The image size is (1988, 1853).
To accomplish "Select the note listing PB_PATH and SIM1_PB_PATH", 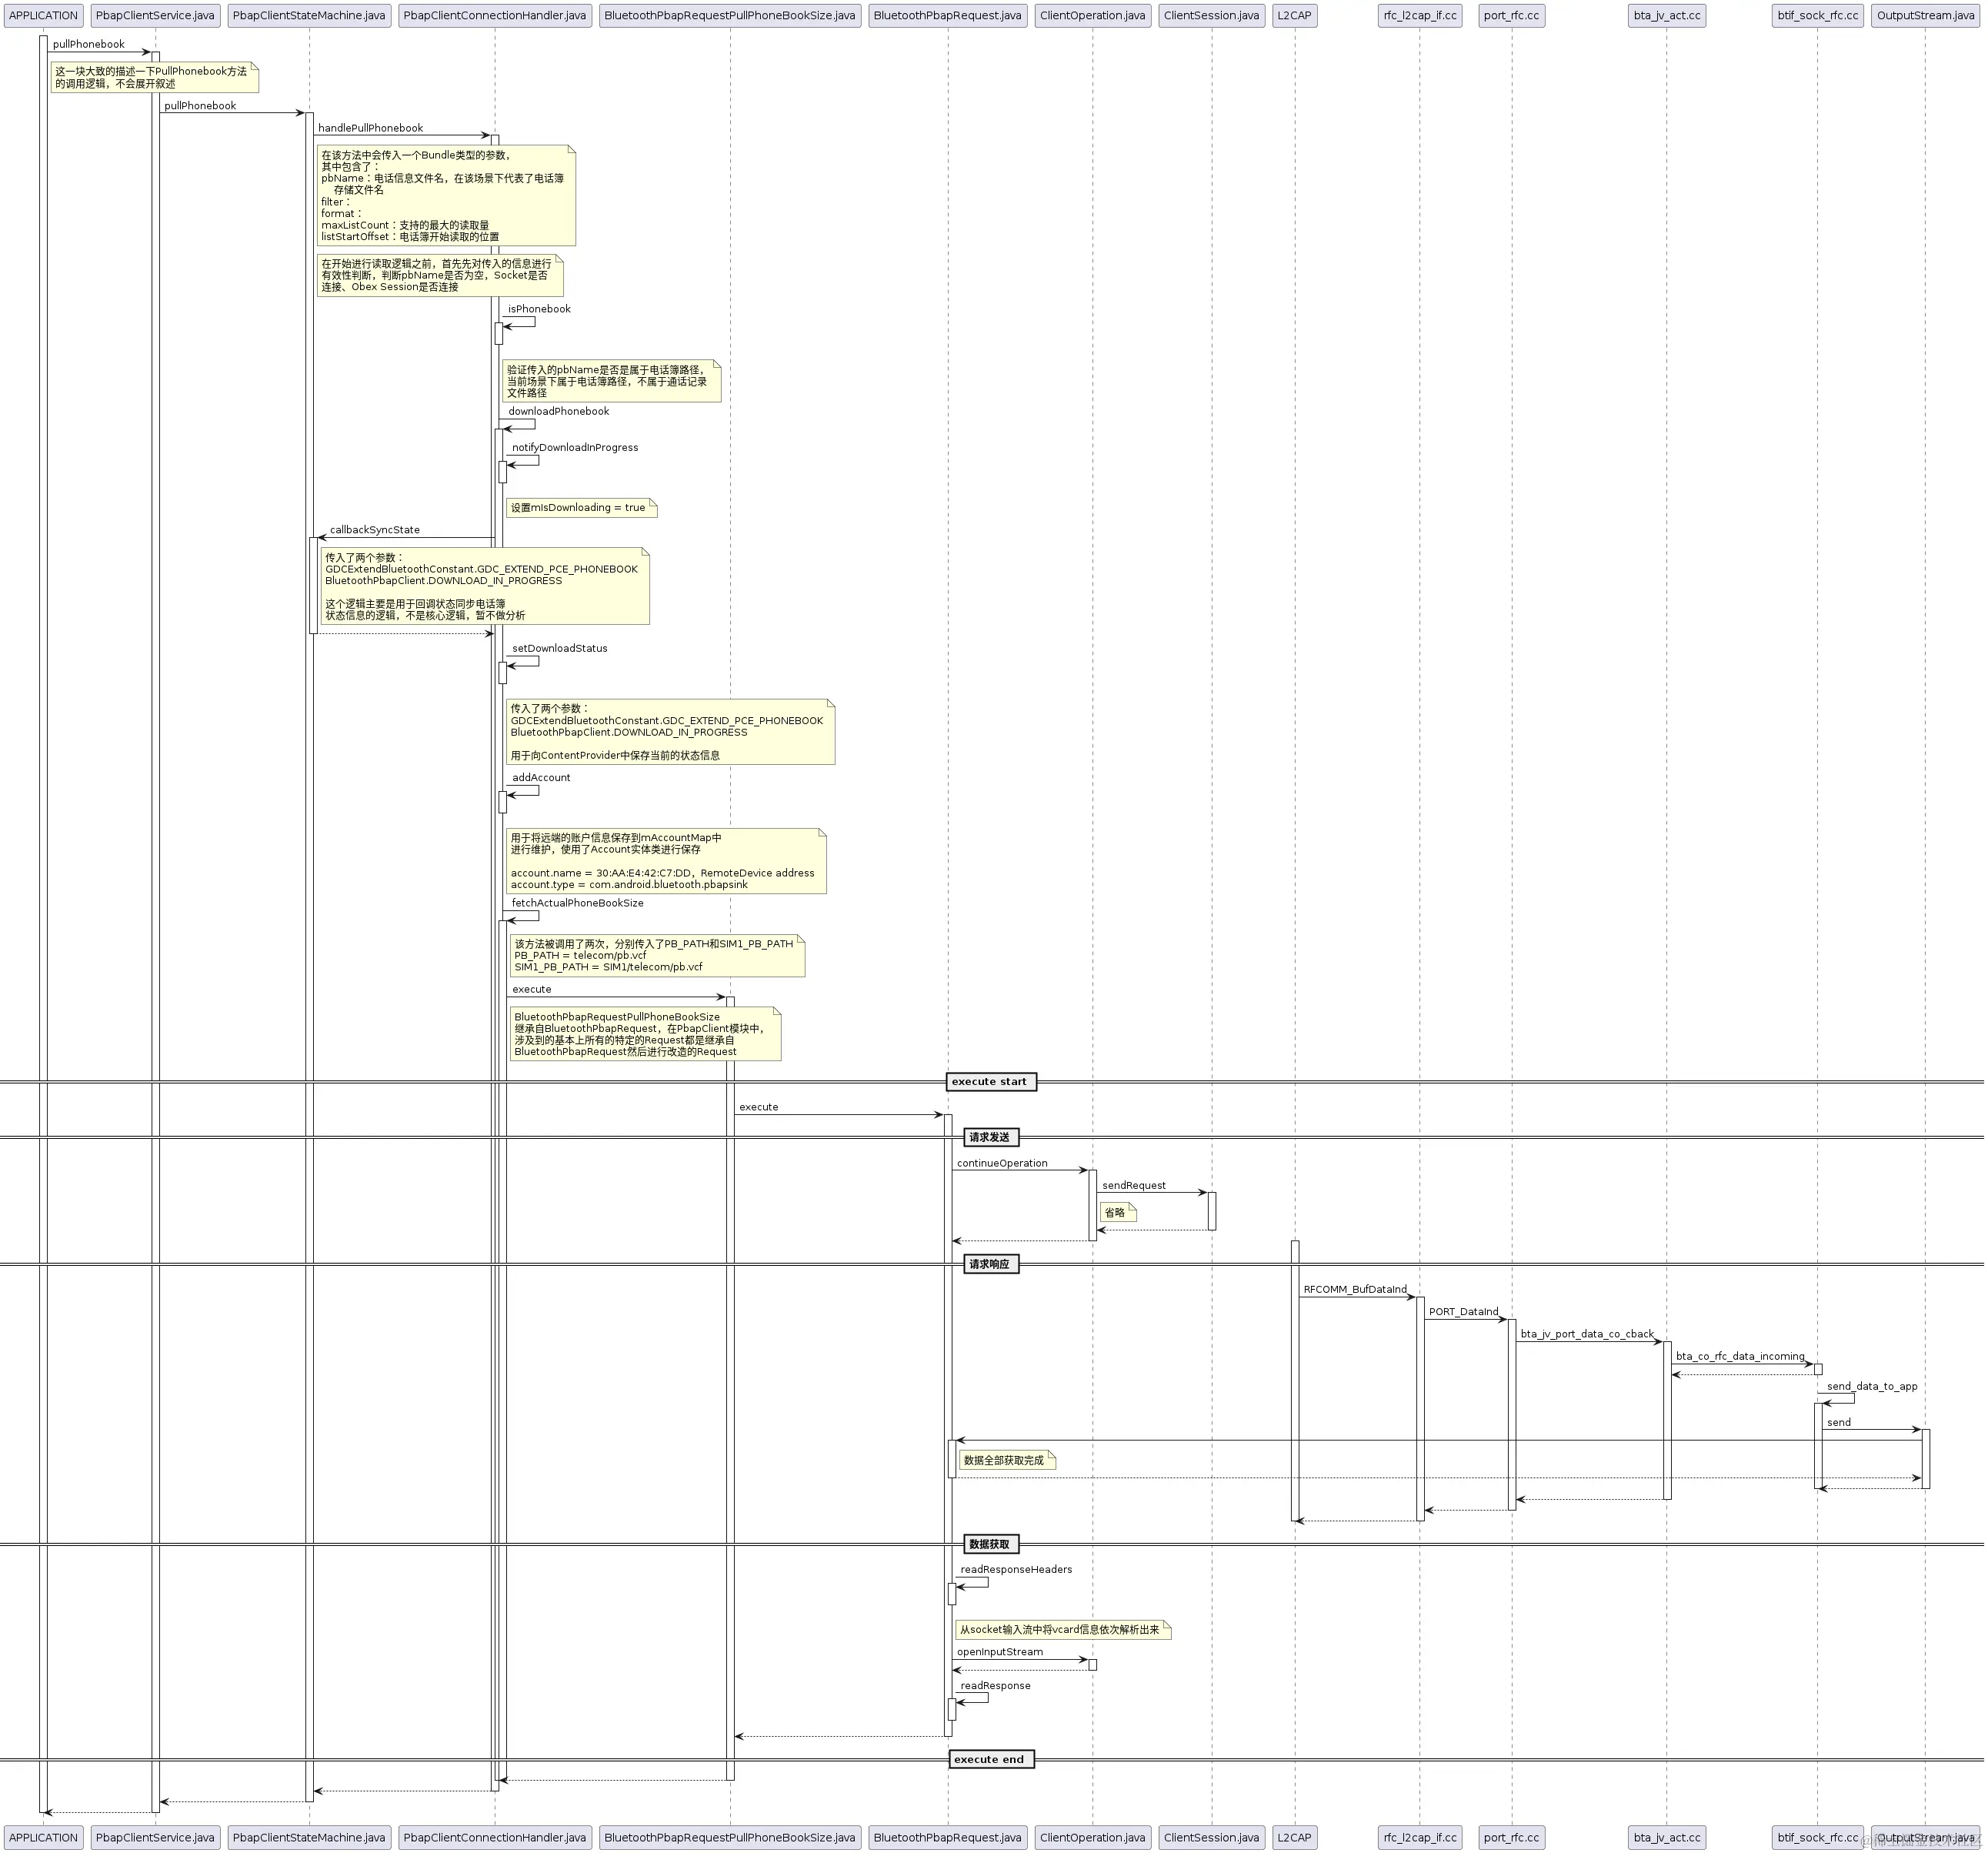I will click(x=657, y=956).
